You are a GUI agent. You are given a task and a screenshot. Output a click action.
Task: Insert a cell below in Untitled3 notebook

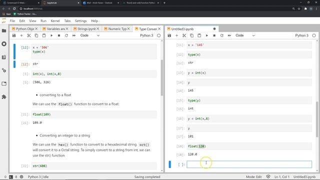[x=176, y=35]
